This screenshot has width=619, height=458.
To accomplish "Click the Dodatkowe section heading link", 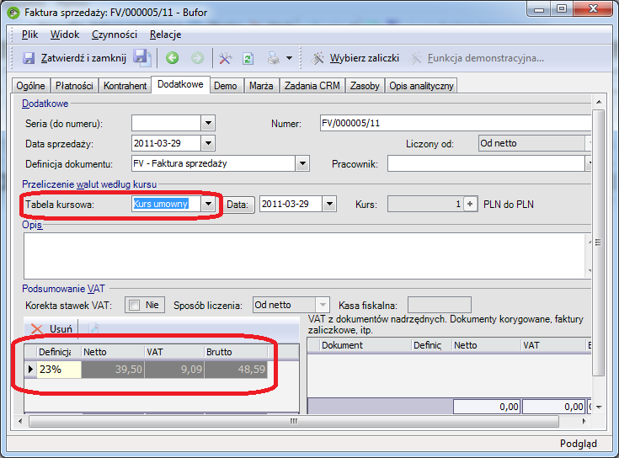I will click(x=45, y=104).
